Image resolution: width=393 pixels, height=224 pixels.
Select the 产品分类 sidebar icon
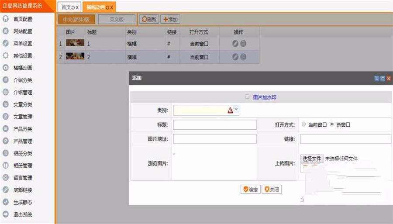[x=6, y=129]
